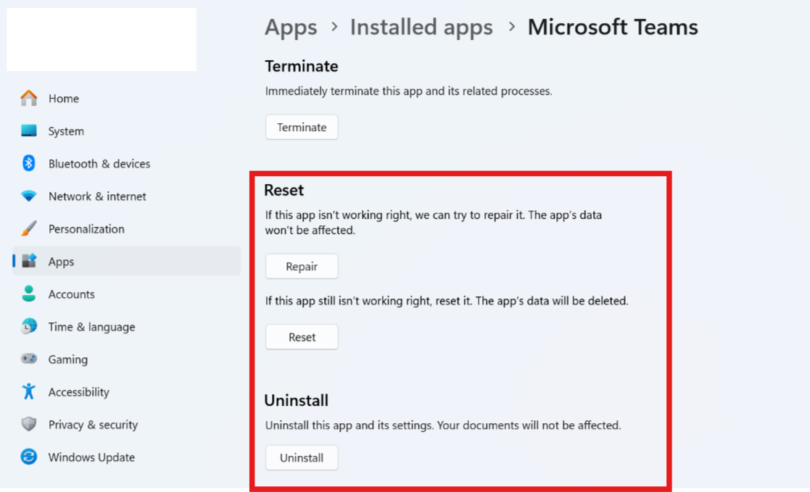Click text "we can try to repair it"
The image size is (810, 492).
coord(468,215)
